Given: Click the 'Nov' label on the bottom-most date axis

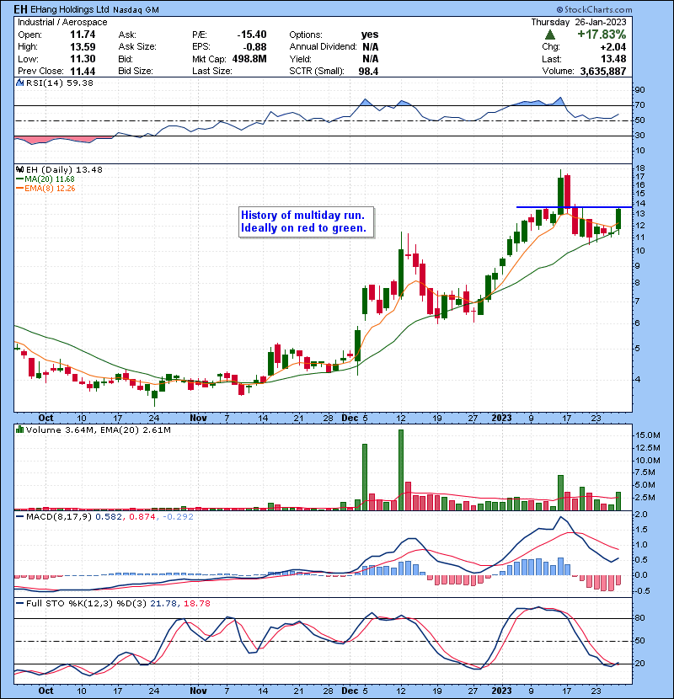Looking at the screenshot, I should [198, 690].
